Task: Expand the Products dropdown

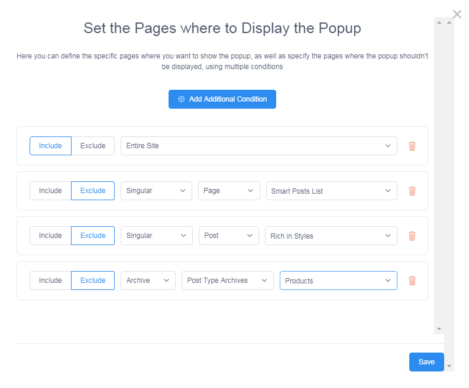Action: click(338, 280)
